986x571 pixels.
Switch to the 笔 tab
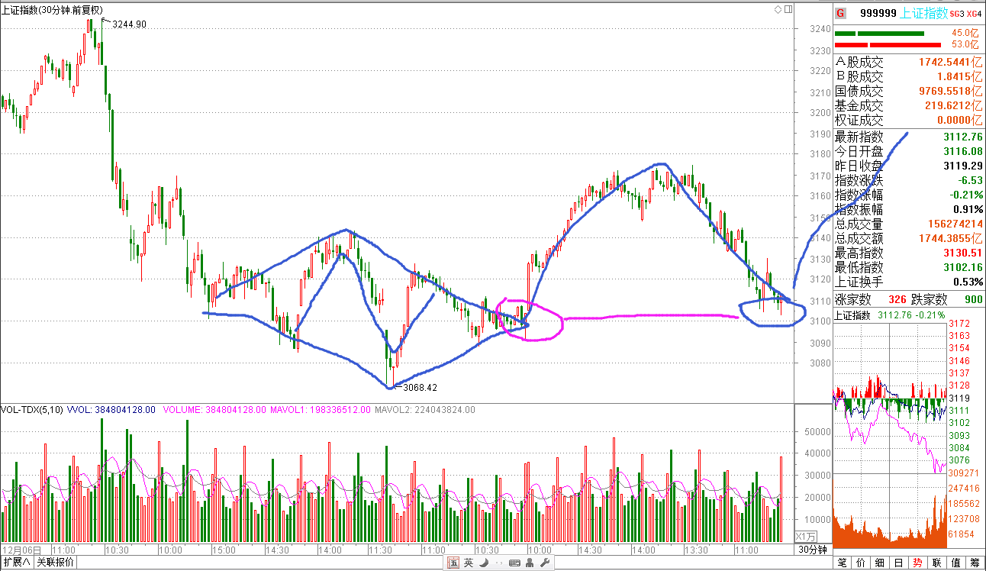click(842, 563)
